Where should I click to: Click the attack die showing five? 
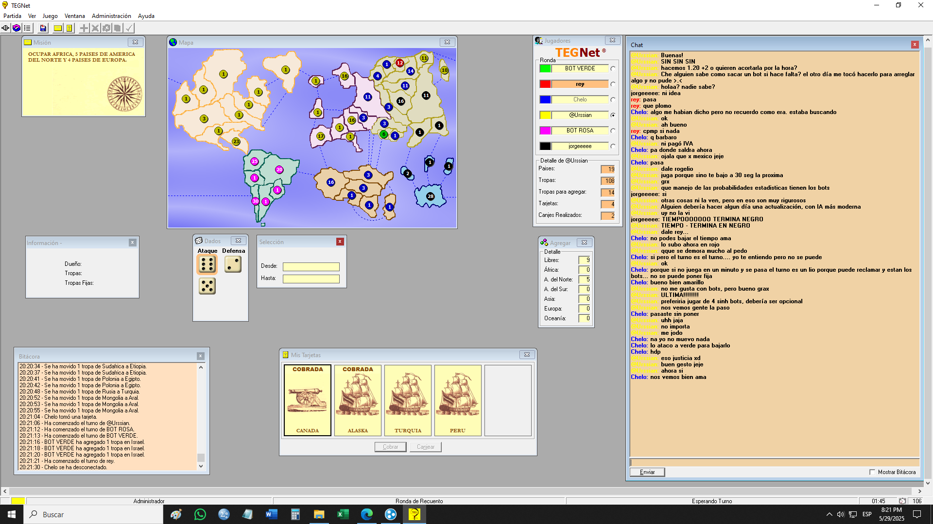[207, 286]
